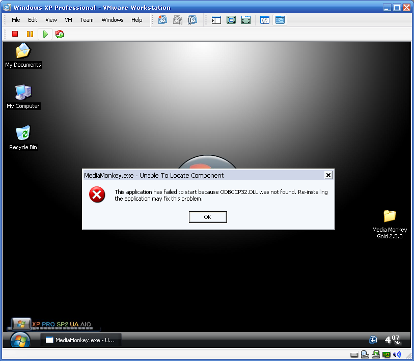Click the 4:07 PM taskbar clock
The image size is (414, 361).
pyautogui.click(x=393, y=340)
